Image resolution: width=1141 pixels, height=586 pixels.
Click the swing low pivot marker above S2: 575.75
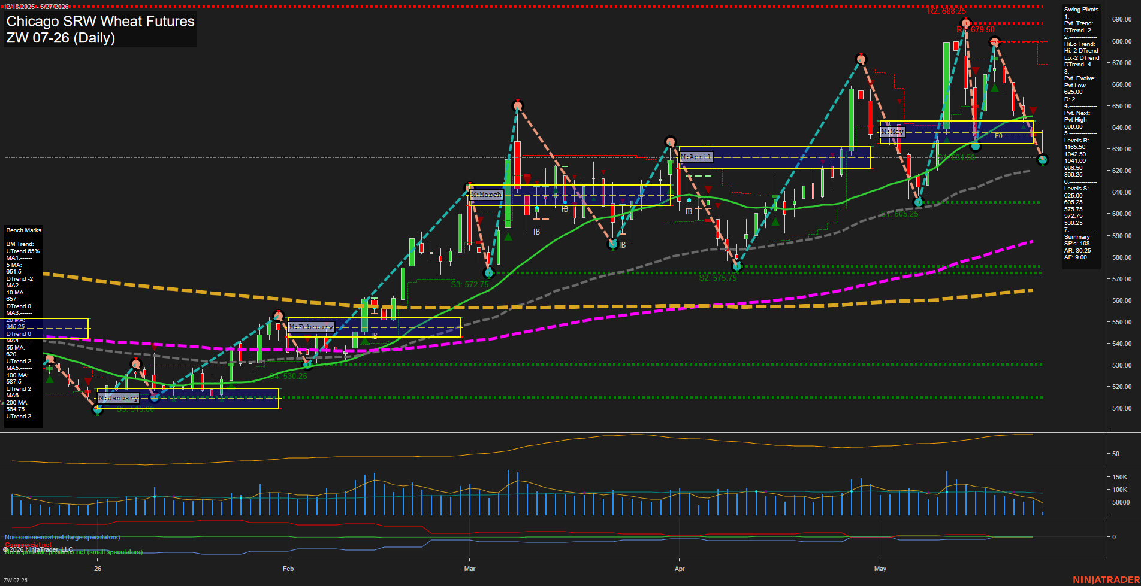738,267
